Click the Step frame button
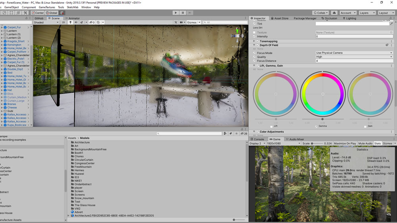The height and width of the screenshot is (223, 397). click(190, 13)
